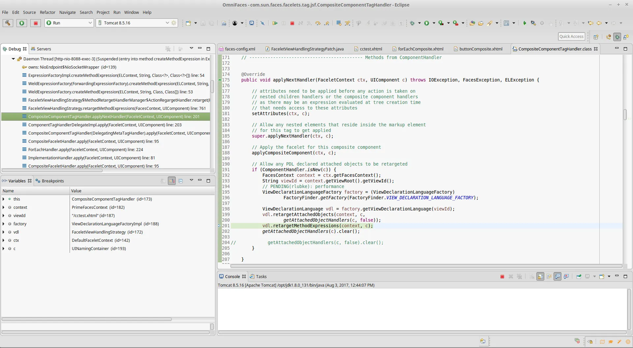Click the Resume debug button in toolbar
The image size is (633, 348).
coord(275,23)
